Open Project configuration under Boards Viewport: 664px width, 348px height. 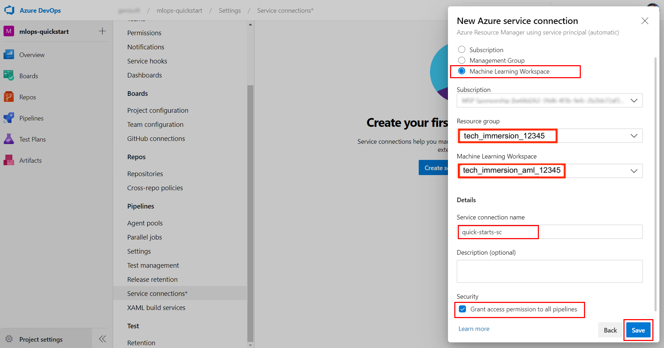pyautogui.click(x=158, y=110)
